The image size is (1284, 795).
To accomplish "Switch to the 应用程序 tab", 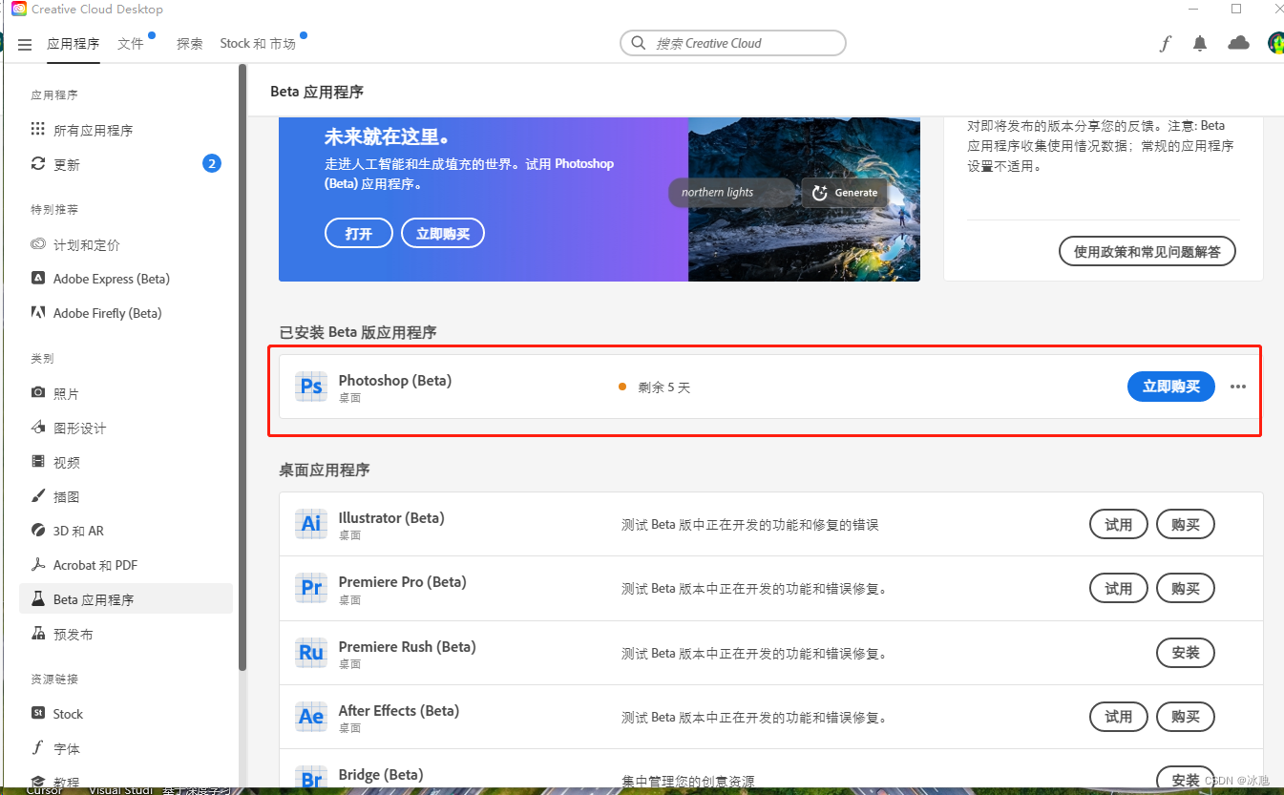I will coord(74,44).
